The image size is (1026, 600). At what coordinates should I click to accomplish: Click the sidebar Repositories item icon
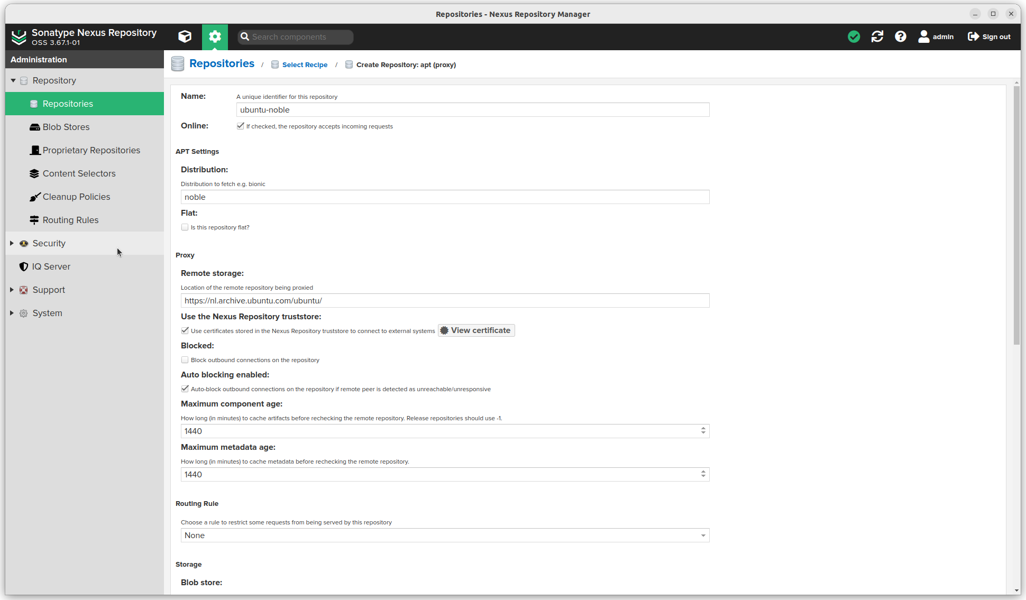(34, 104)
